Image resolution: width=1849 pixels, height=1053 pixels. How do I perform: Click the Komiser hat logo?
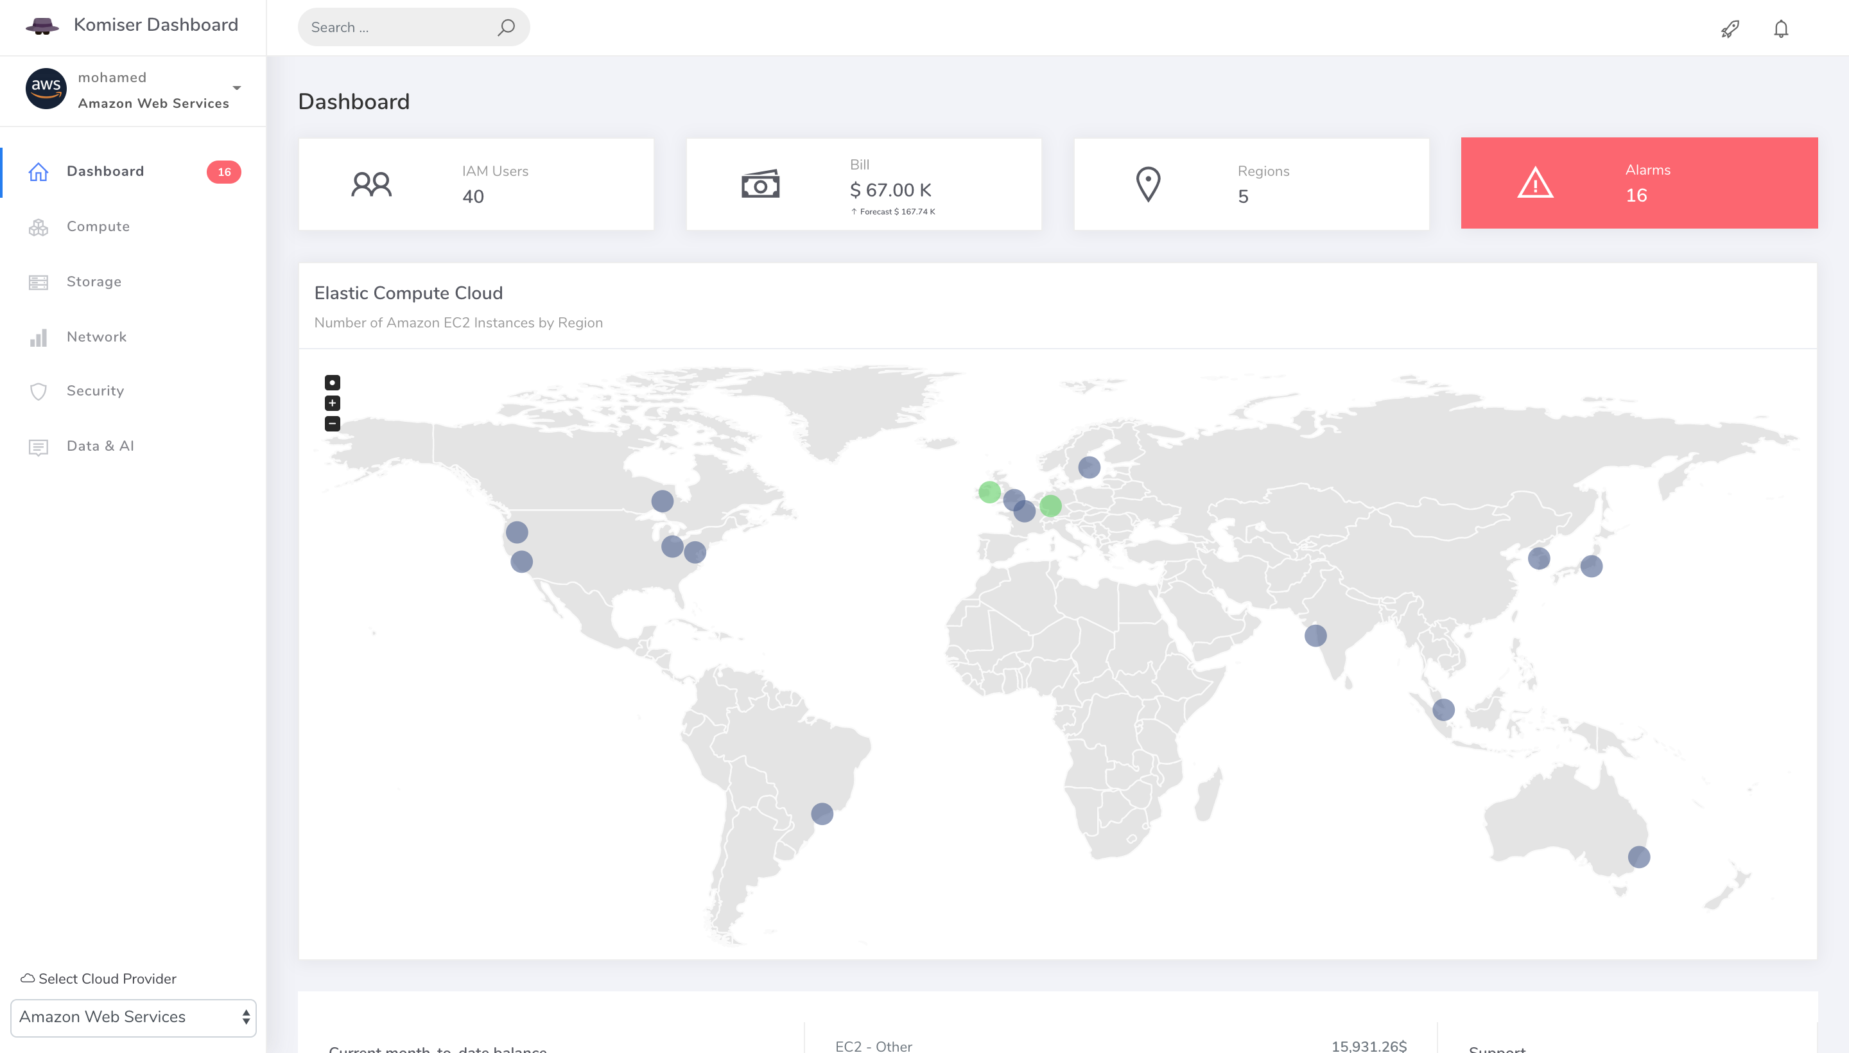pyautogui.click(x=42, y=26)
